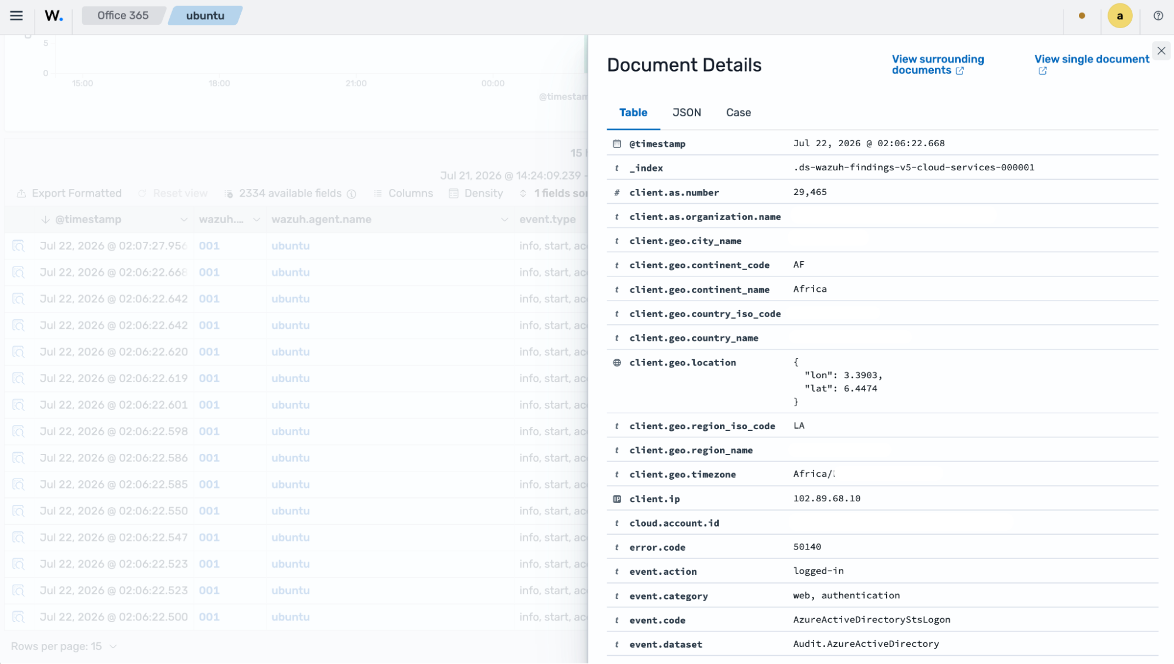Inspect document icon for 02:06:22.585 row
Viewport: 1174px width, 664px height.
click(19, 485)
